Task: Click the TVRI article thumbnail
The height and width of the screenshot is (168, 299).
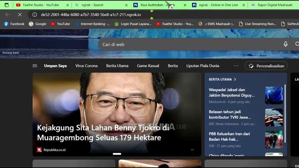Action: (x=274, y=117)
